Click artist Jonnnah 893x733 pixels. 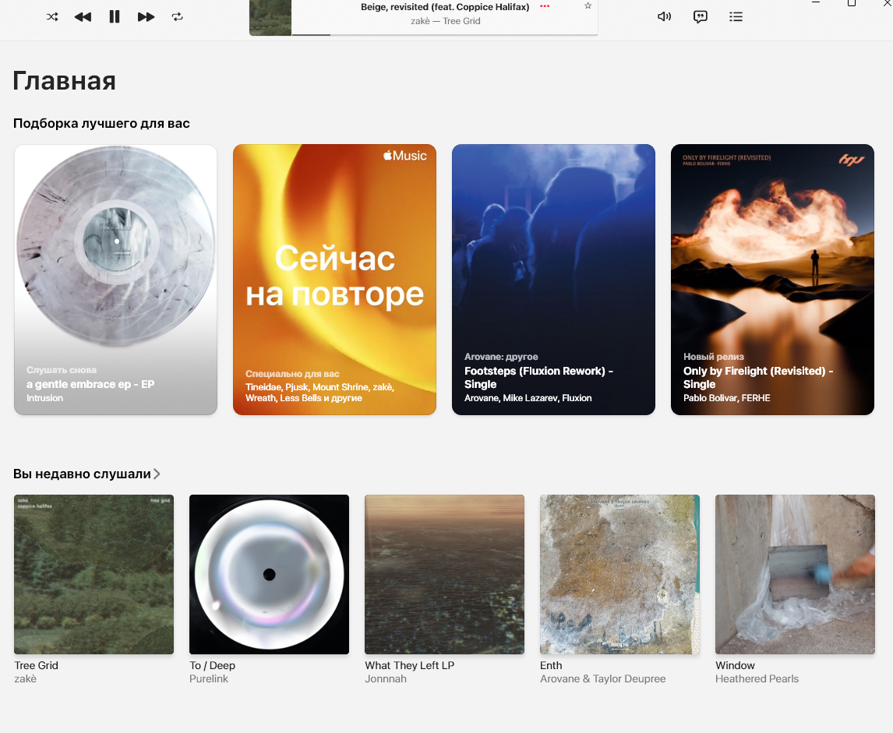click(386, 679)
